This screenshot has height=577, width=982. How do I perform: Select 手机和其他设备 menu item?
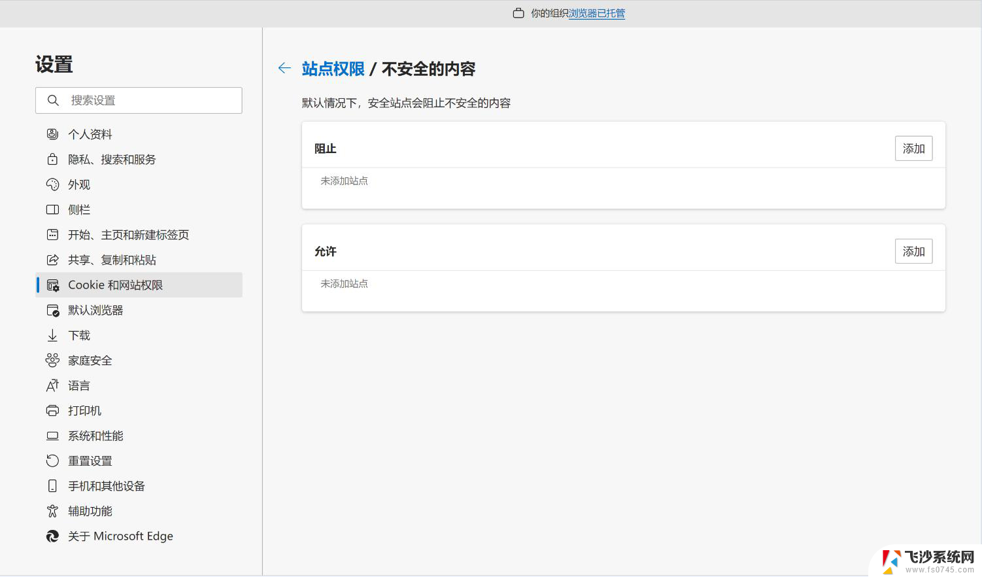139,485
